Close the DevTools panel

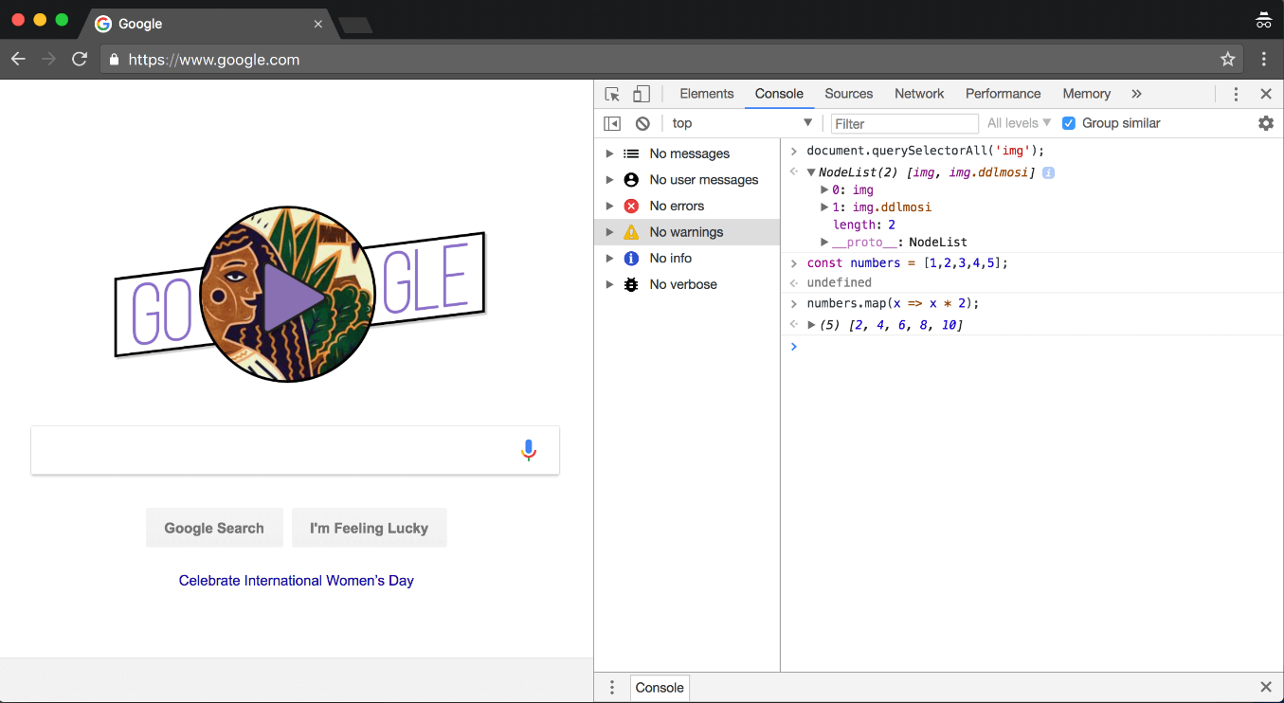point(1266,94)
